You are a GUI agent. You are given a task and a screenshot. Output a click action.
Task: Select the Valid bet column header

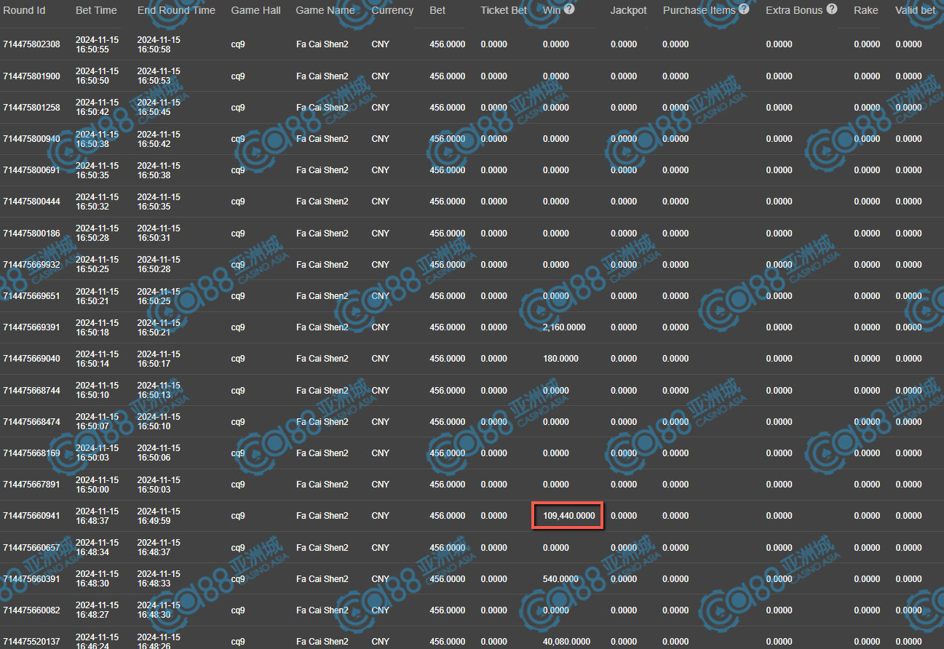916,10
